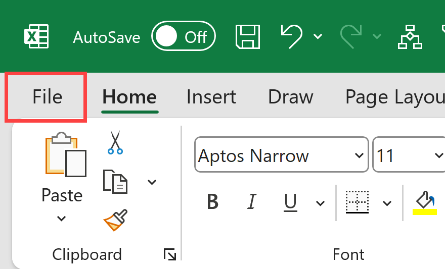The image size is (445, 269).
Task: Apply the bottom border button
Action: click(358, 202)
